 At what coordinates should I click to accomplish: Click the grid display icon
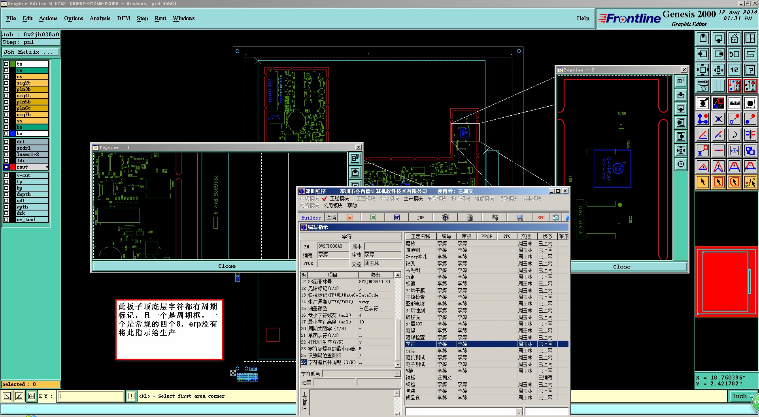click(x=718, y=86)
